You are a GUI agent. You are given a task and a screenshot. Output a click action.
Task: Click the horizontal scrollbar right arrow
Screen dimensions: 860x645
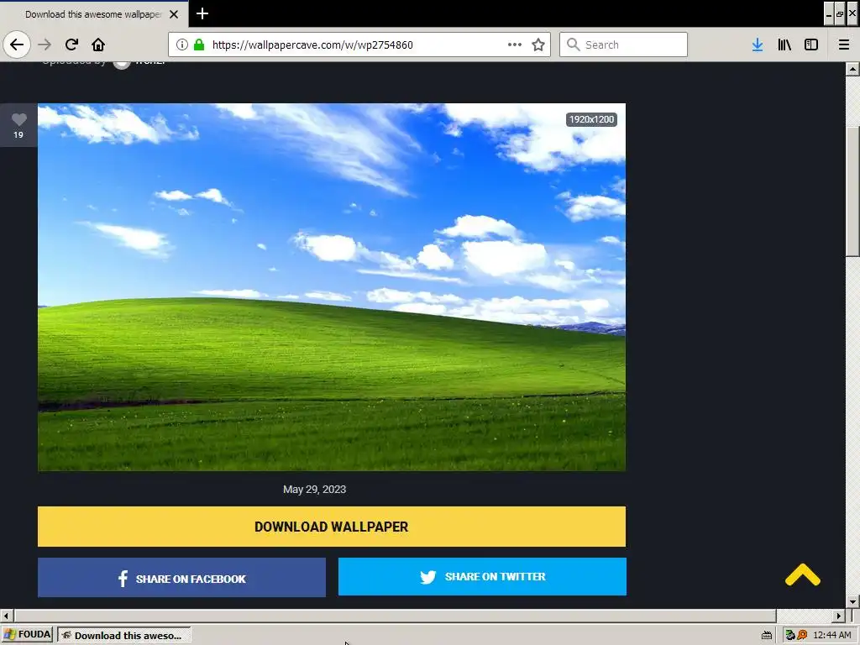839,616
